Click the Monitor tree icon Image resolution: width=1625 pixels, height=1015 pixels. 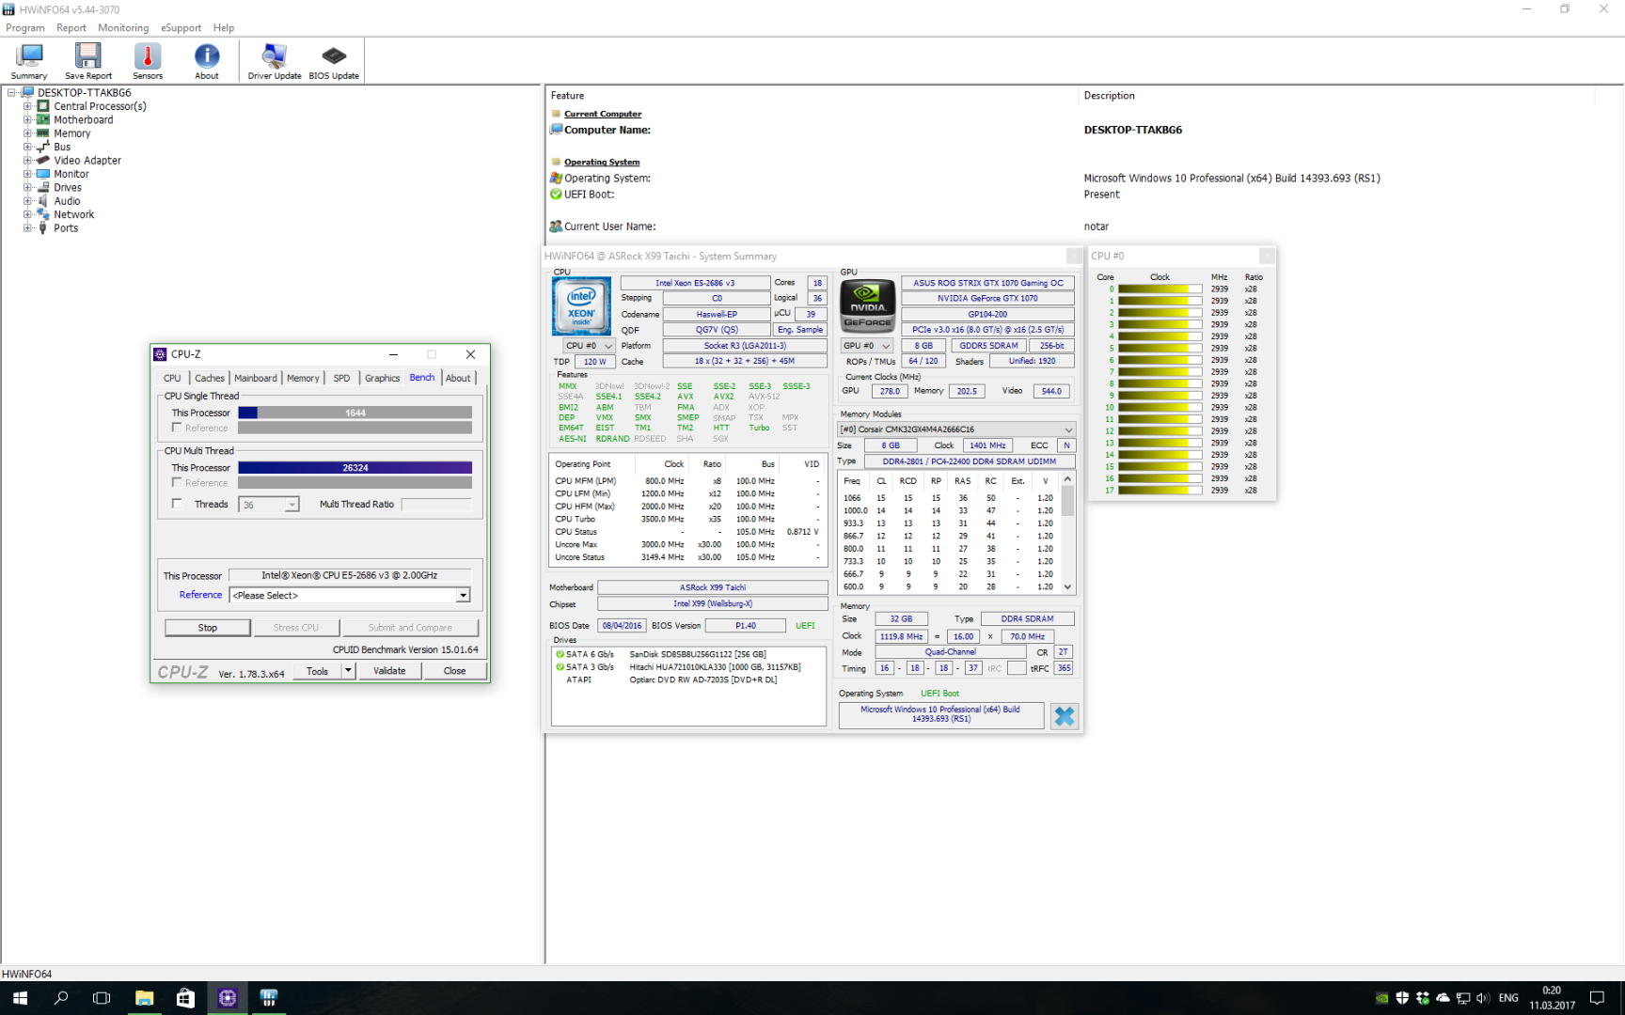pos(42,174)
